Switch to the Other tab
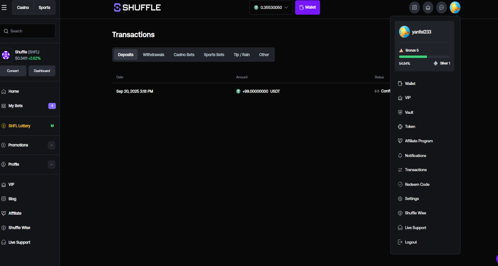498x266 pixels. click(264, 55)
